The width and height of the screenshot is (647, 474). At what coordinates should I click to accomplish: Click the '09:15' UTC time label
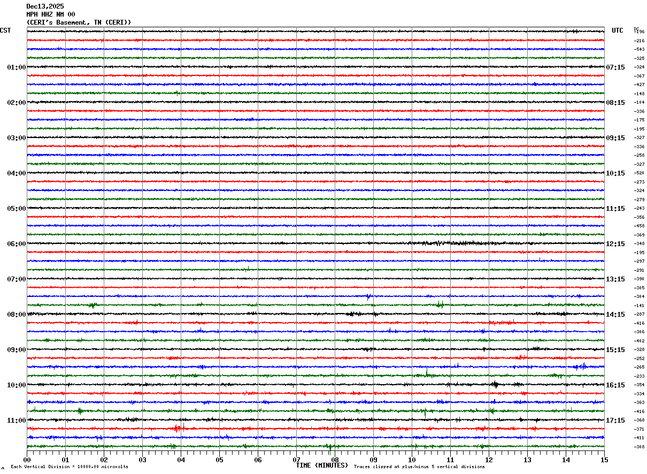(615, 138)
